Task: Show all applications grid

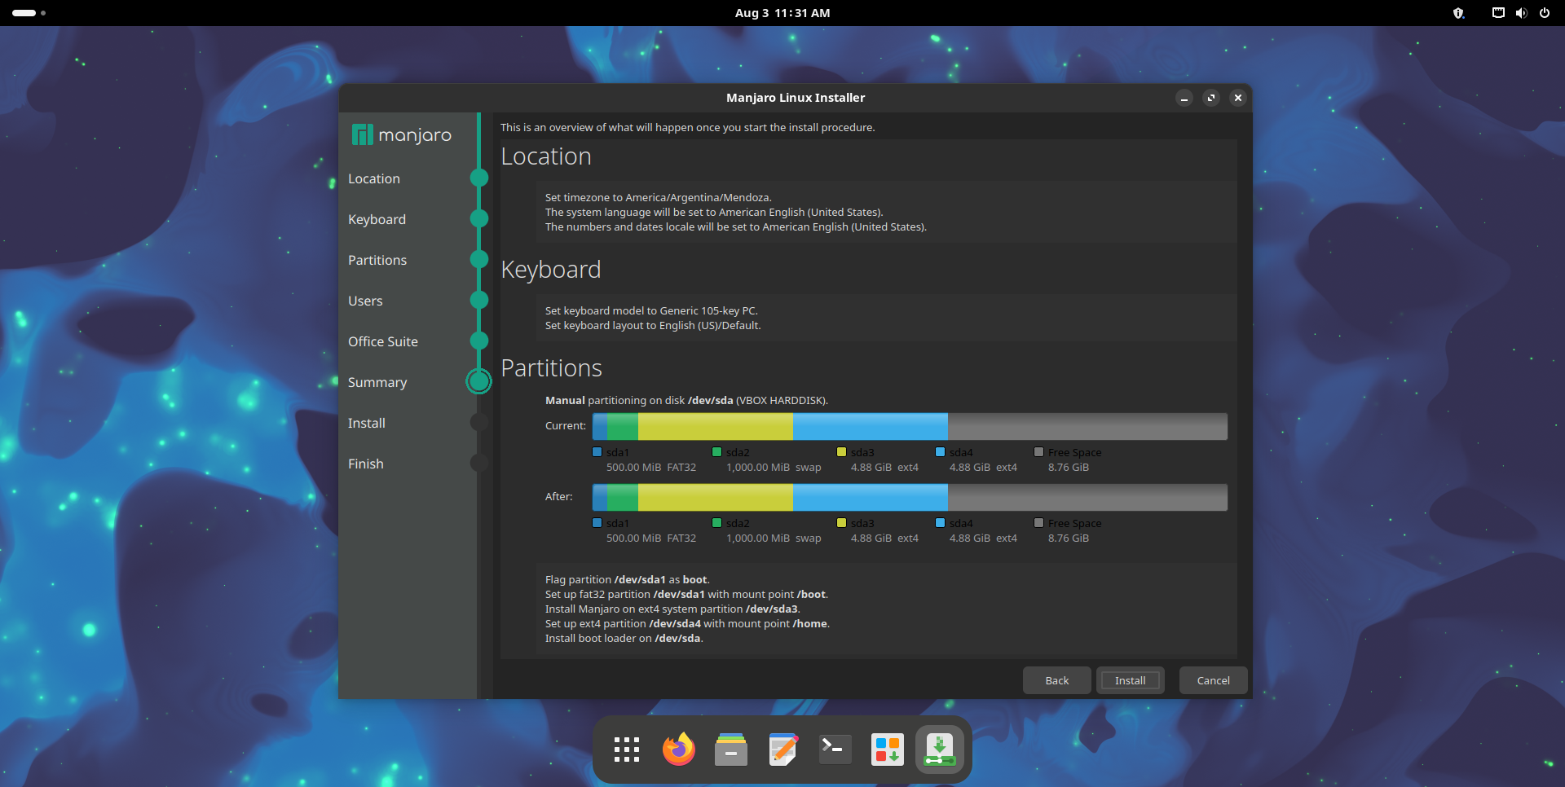Action: (x=626, y=750)
